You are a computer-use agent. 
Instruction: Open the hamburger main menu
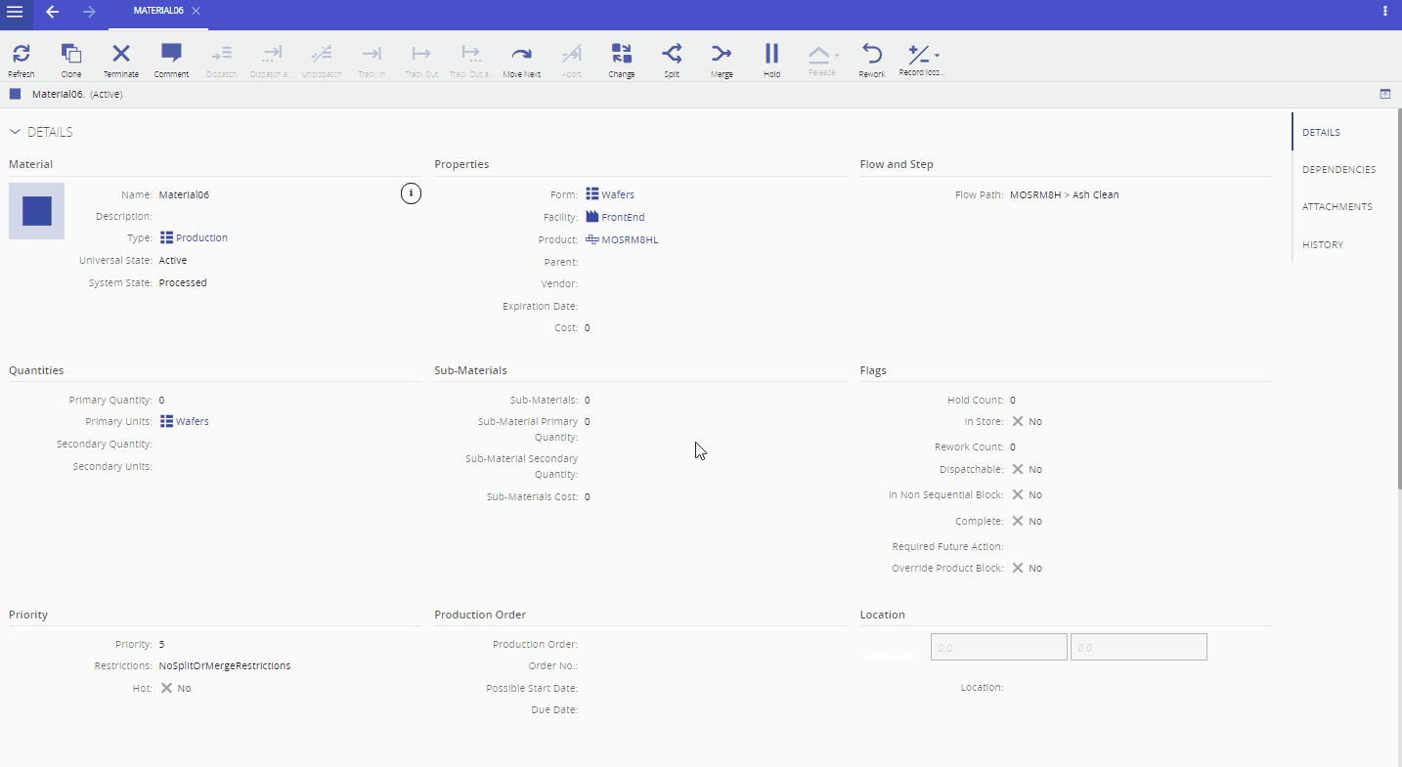(16, 12)
